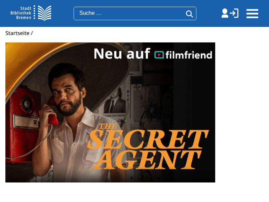
Task: Go to Startseite breadcrumb link
Action: pos(17,33)
